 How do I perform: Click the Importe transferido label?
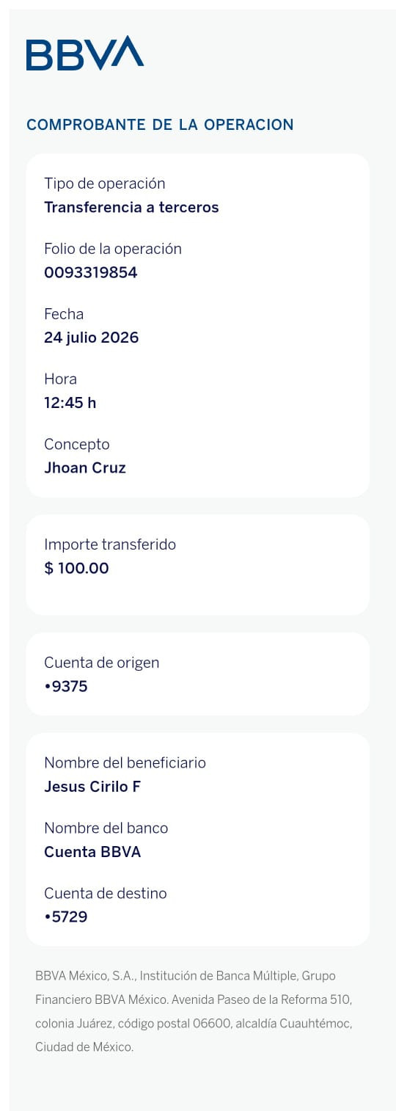coord(110,544)
